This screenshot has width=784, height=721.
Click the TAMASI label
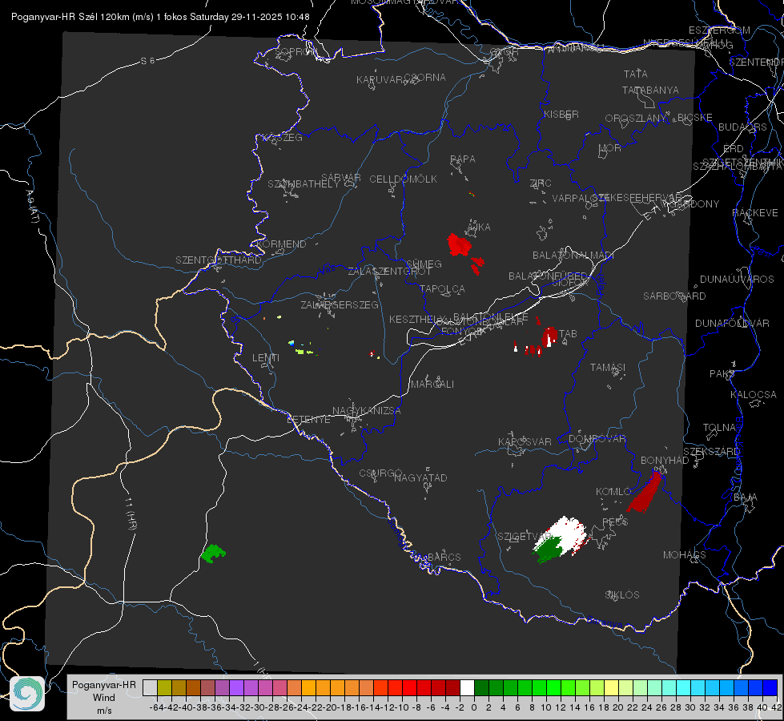[608, 368]
